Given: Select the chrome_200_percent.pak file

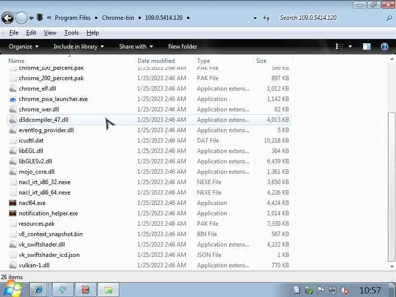Looking at the screenshot, I should pyautogui.click(x=149, y=78).
